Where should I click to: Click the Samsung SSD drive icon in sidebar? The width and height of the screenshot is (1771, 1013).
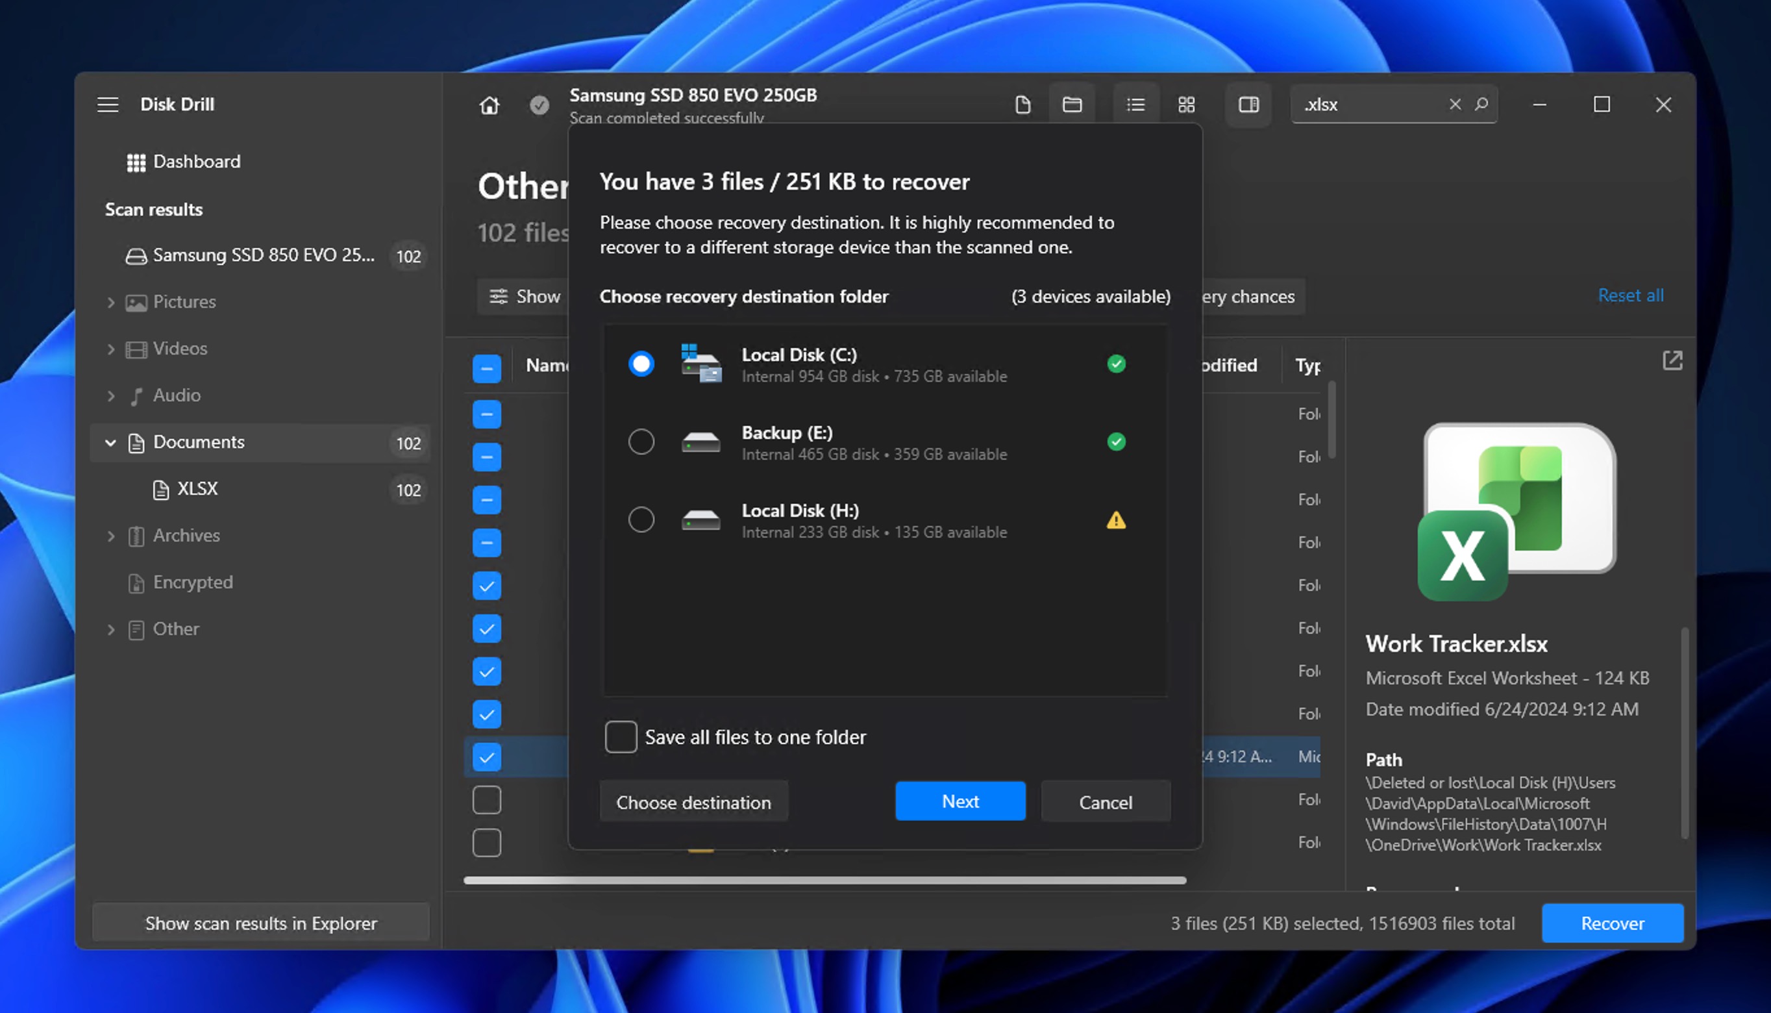pos(136,256)
